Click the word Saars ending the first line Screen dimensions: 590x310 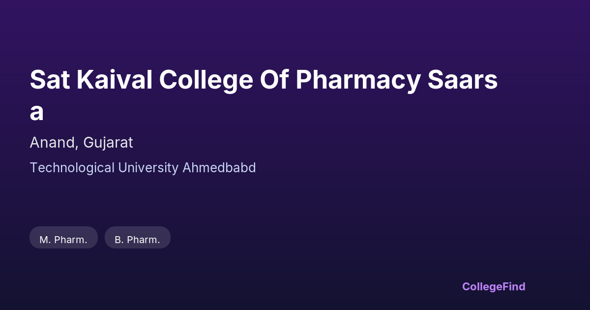462,80
